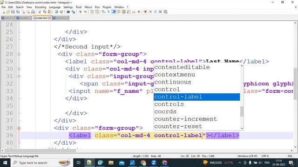Image resolution: width=298 pixels, height=167 pixels.
Task: Collapse the fold marker at line 28
Action: click(19, 54)
